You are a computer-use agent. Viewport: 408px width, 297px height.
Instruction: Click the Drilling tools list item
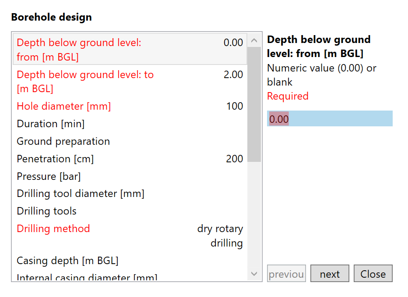click(x=130, y=211)
